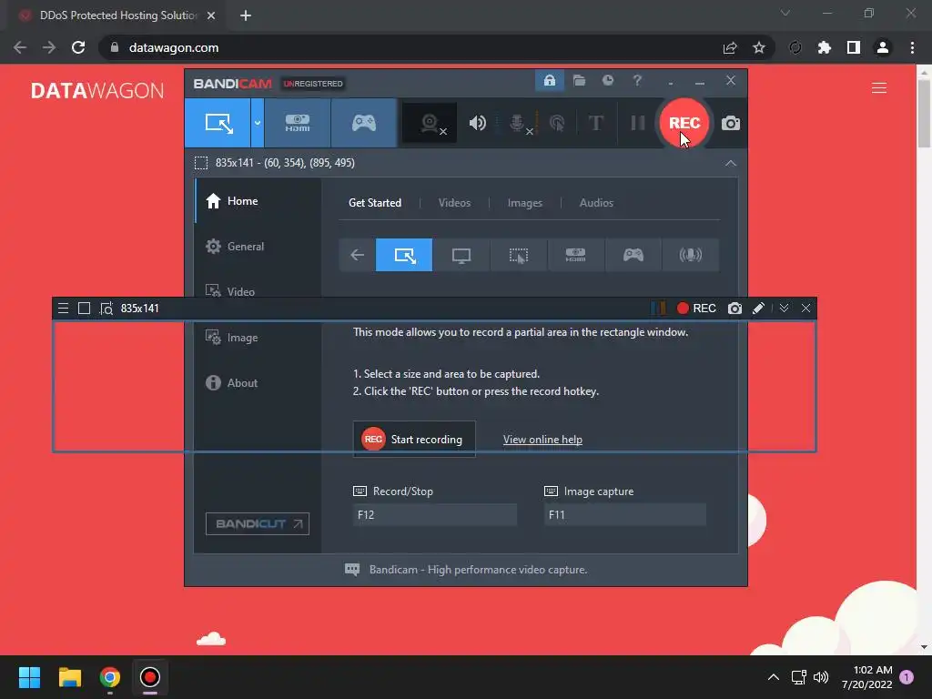Toggle the speaker sound icon
This screenshot has height=699, width=932.
[477, 123]
